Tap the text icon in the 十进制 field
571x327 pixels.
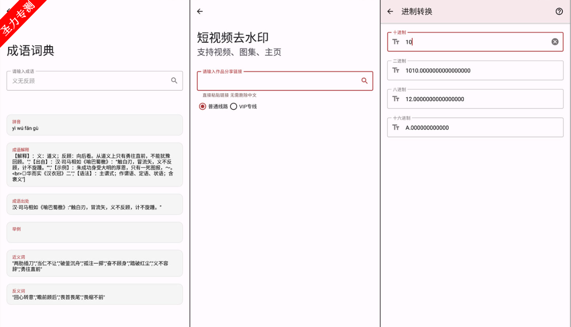[x=396, y=42]
